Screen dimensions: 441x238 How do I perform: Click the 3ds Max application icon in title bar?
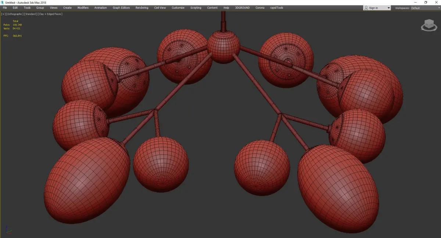click(3, 3)
